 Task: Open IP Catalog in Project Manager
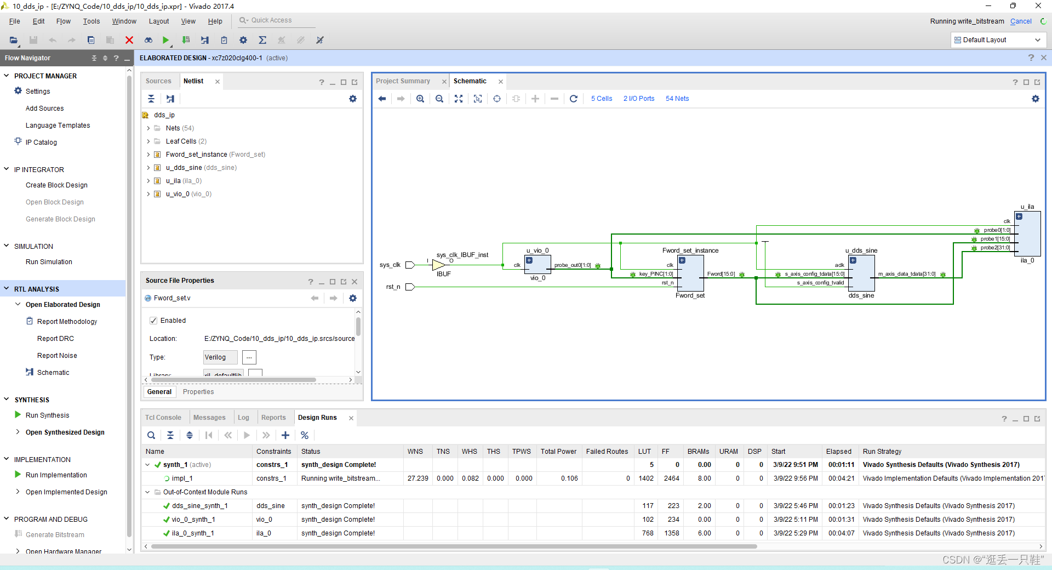tap(41, 142)
